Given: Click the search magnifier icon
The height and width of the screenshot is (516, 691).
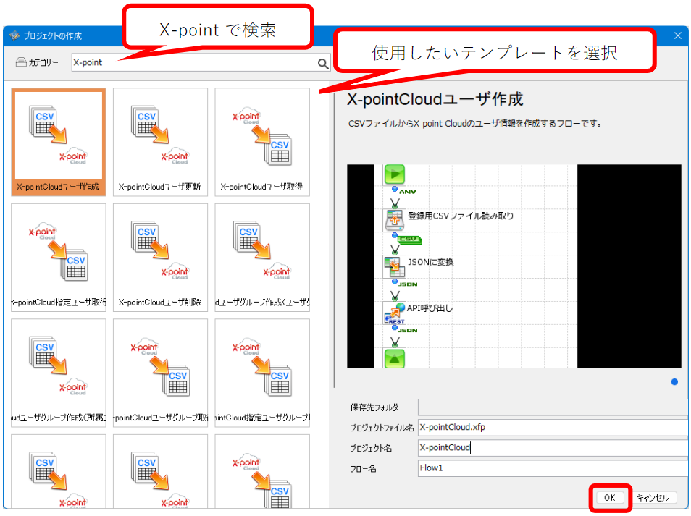Looking at the screenshot, I should (x=323, y=64).
